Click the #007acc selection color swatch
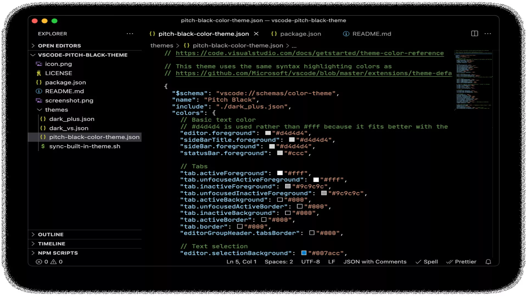 click(x=304, y=253)
